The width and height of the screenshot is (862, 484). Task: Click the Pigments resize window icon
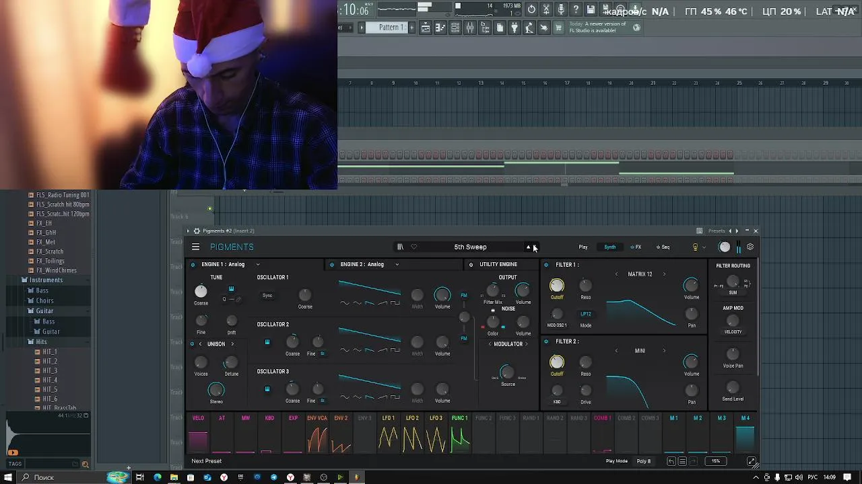pos(752,461)
